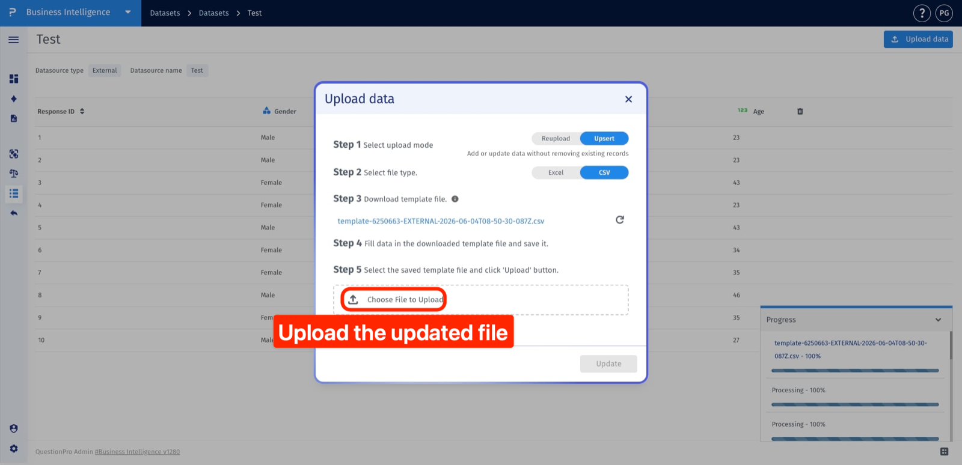
Task: Click the sparkle diamond icon in sidebar
Action: [13, 99]
